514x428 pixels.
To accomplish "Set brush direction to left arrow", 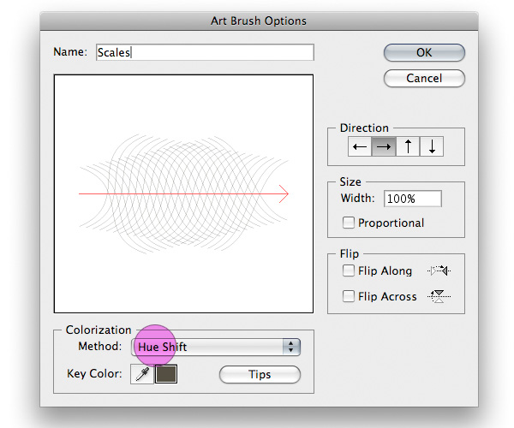I will point(360,146).
